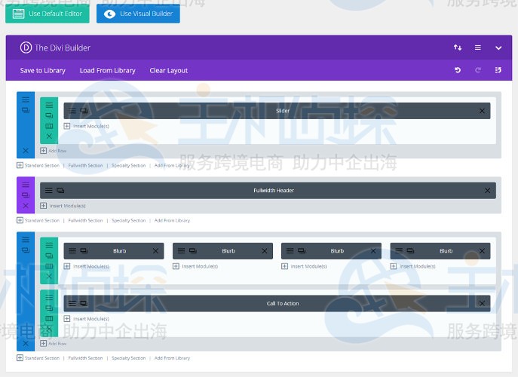Open settings of Blurb row
Screen dimensions: 518x377
click(49, 245)
